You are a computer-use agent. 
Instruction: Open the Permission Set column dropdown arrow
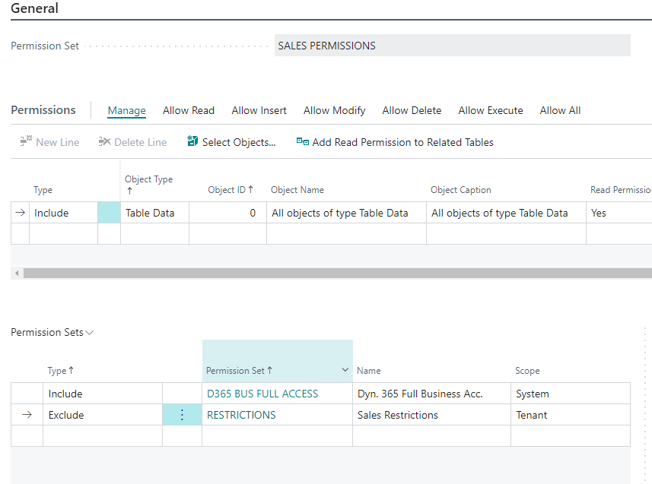[345, 370]
